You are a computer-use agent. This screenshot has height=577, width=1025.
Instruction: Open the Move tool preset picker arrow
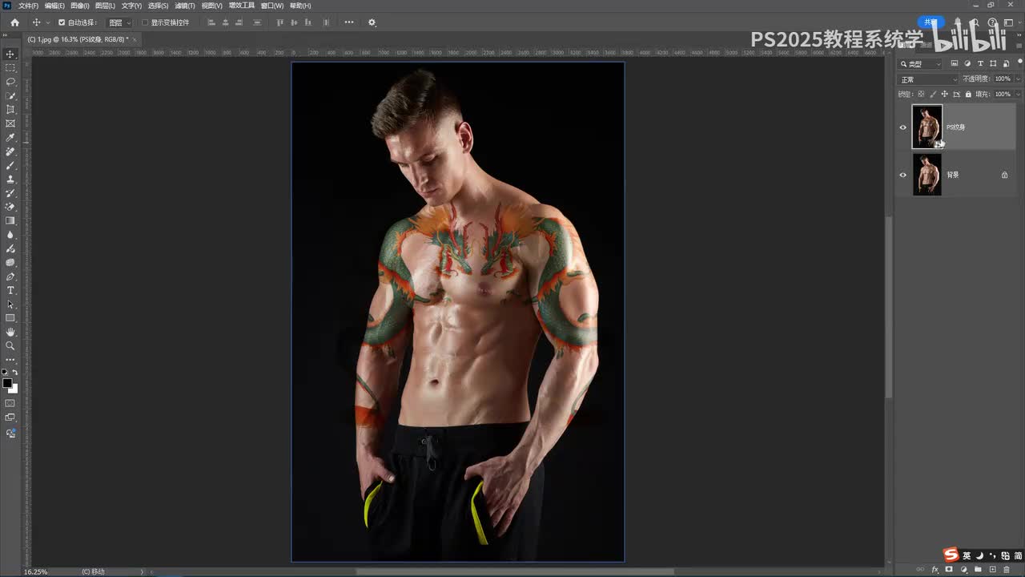(48, 22)
